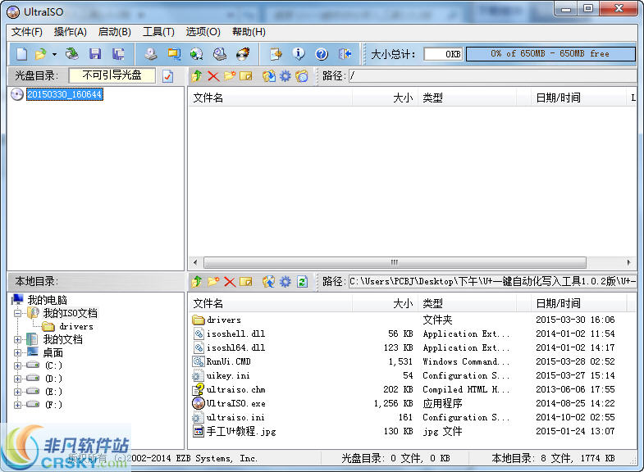The height and width of the screenshot is (472, 644).
Task: Open the 启动(B) menu
Action: tap(115, 32)
